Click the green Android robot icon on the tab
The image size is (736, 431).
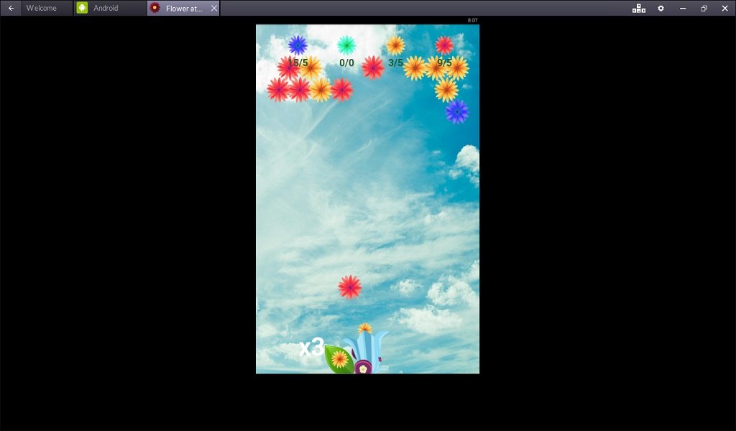point(83,8)
